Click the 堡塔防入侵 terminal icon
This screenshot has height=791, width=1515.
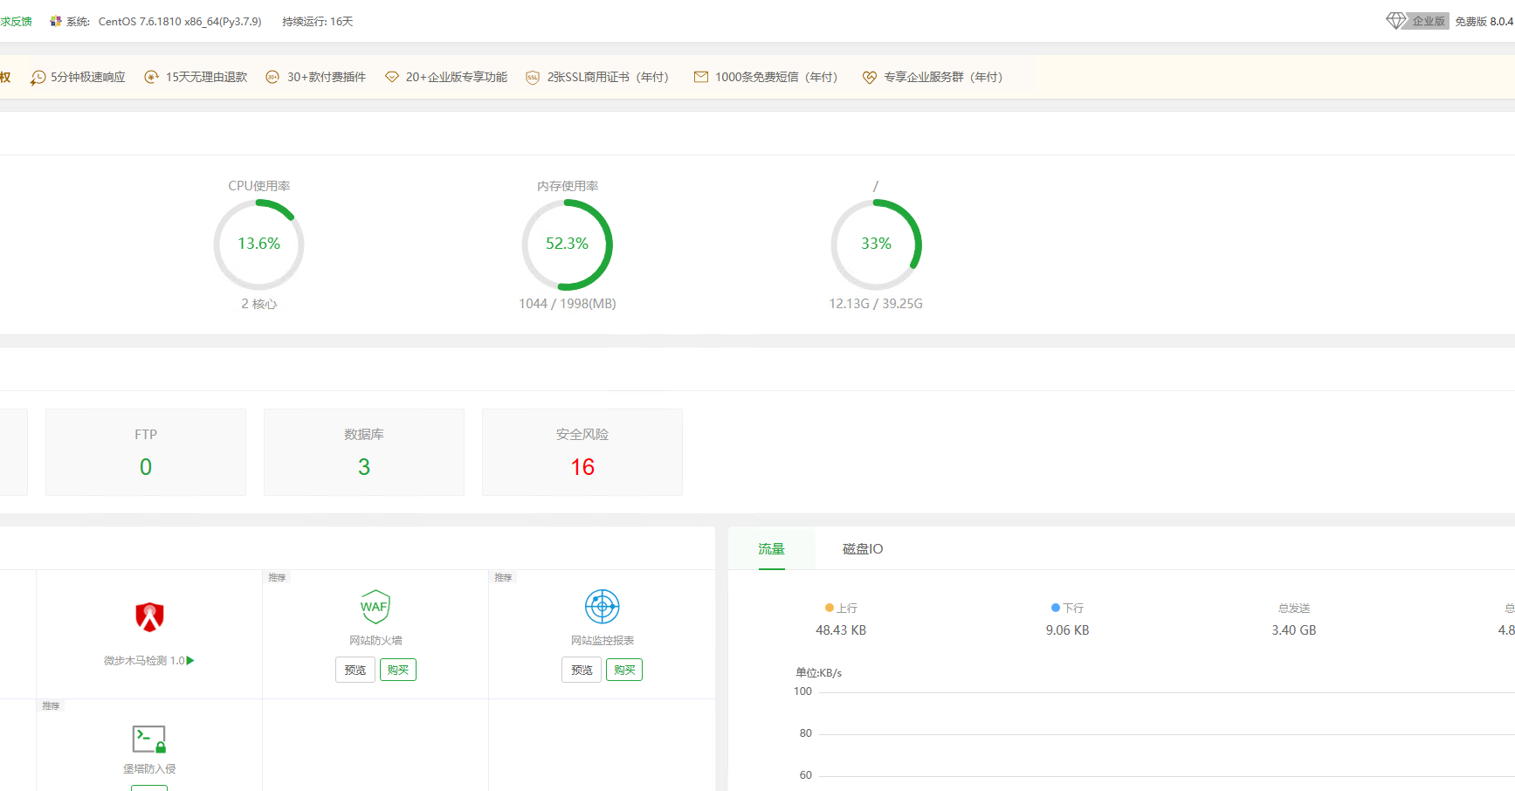point(149,739)
